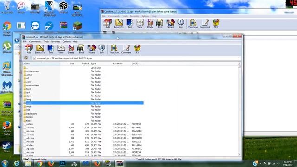Click Info in the OptiFine WinRAR window
The image size is (297, 167).
click(181, 24)
